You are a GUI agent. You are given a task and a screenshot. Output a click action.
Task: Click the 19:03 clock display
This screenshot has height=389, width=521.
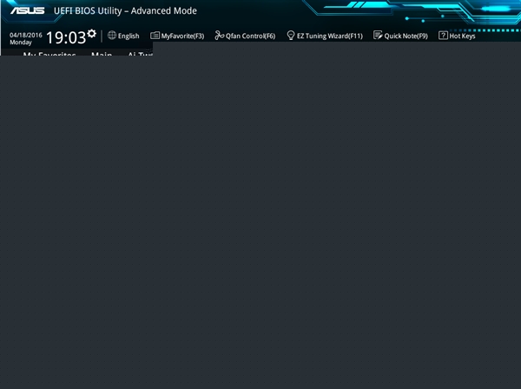66,37
